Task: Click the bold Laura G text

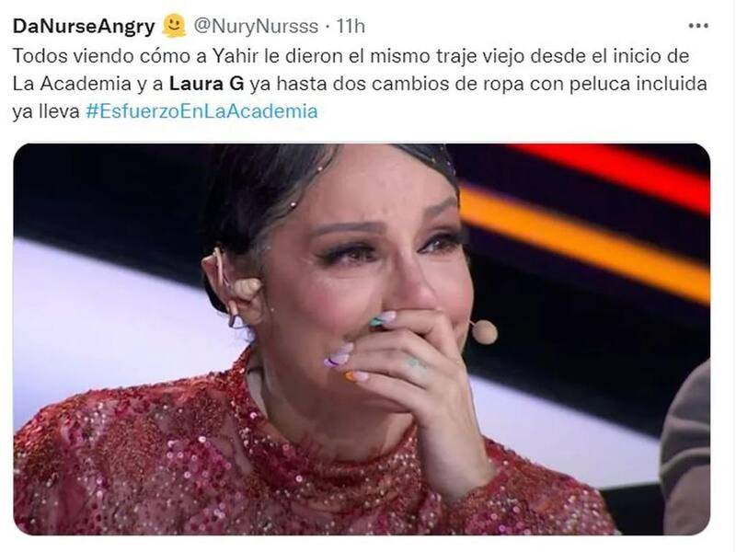Action: (206, 84)
